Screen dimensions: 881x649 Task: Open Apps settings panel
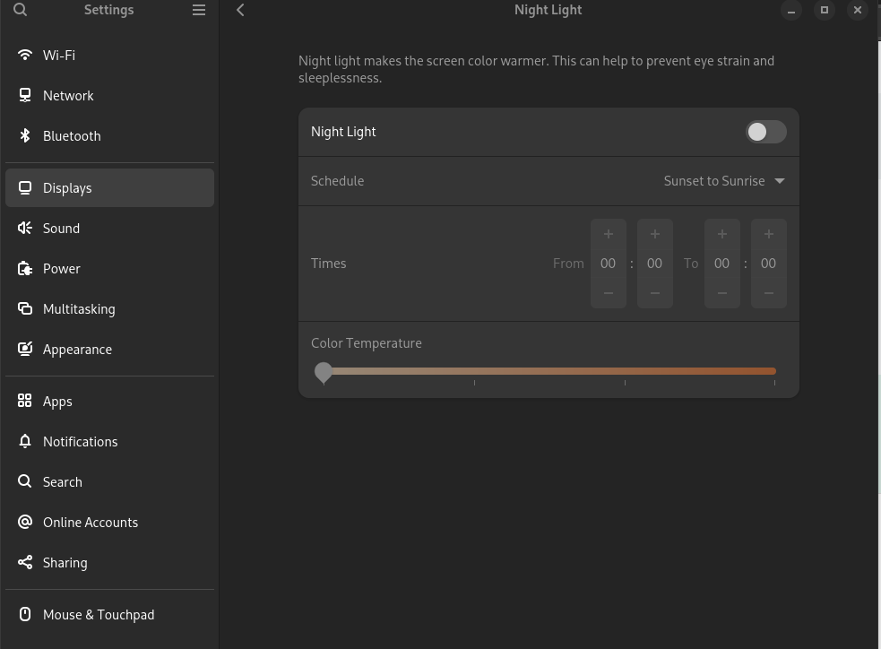[x=109, y=402]
